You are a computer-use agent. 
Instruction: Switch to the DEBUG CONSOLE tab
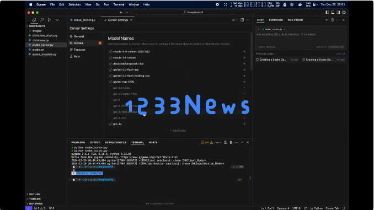pyautogui.click(x=116, y=143)
